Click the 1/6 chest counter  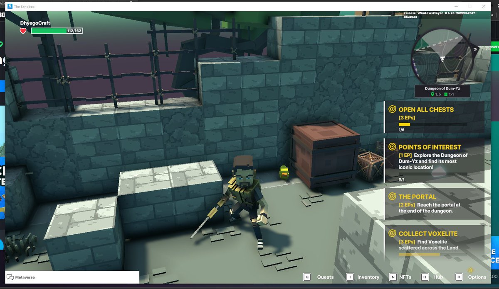(x=401, y=130)
